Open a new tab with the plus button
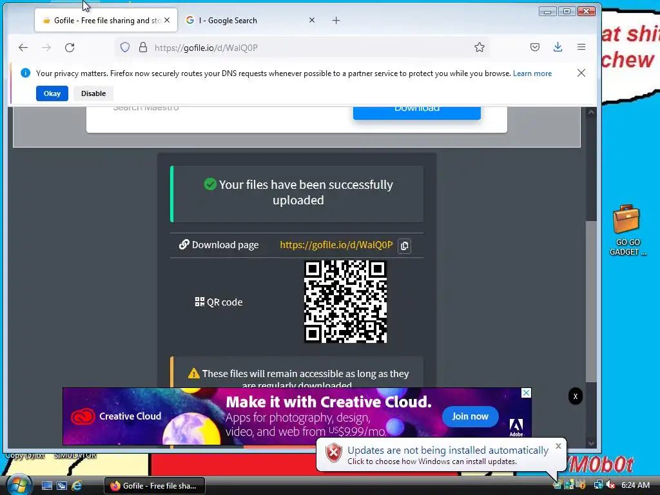 (336, 20)
